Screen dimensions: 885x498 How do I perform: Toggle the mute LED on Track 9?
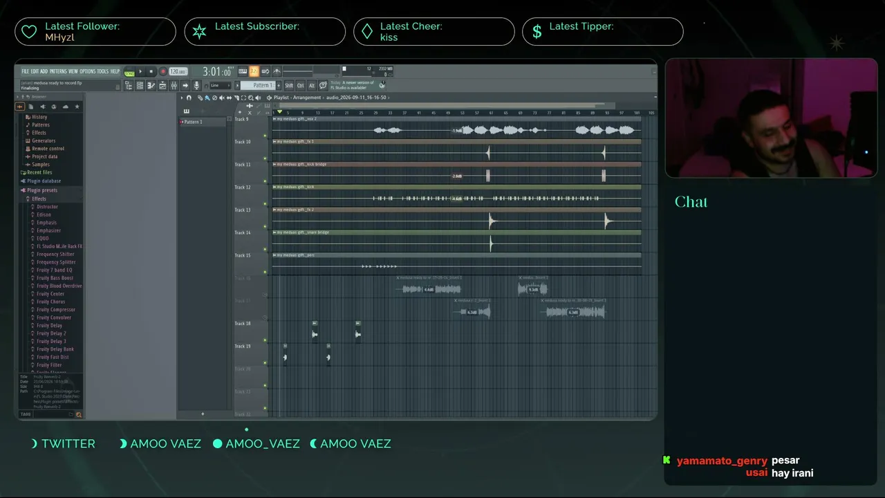(x=265, y=136)
